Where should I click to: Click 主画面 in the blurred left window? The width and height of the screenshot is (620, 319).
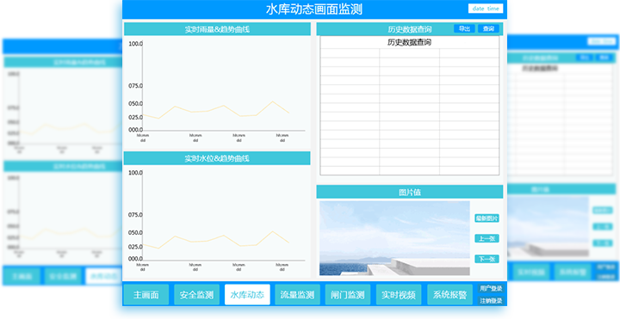(22, 276)
